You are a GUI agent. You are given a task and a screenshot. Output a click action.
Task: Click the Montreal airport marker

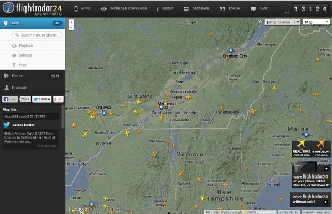click(x=162, y=107)
